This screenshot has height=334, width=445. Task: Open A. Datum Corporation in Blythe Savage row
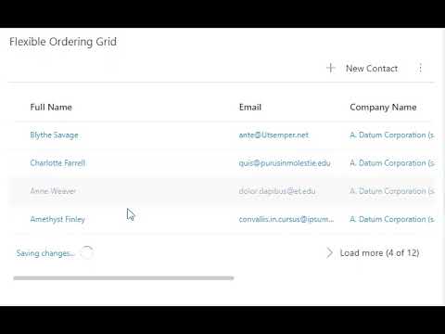(x=392, y=135)
